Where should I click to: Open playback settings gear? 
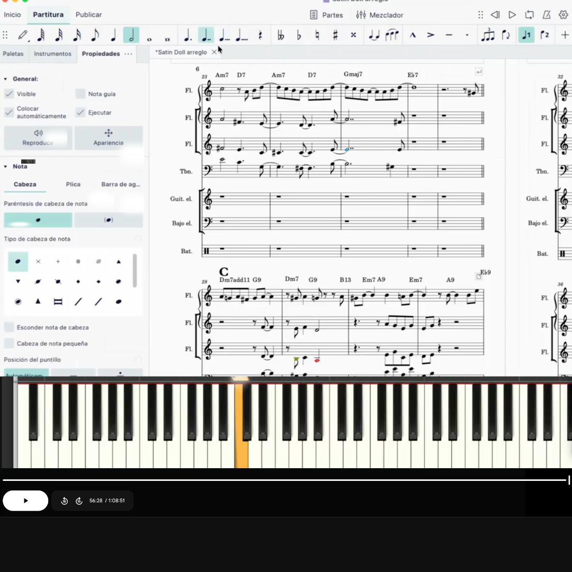pyautogui.click(x=564, y=15)
